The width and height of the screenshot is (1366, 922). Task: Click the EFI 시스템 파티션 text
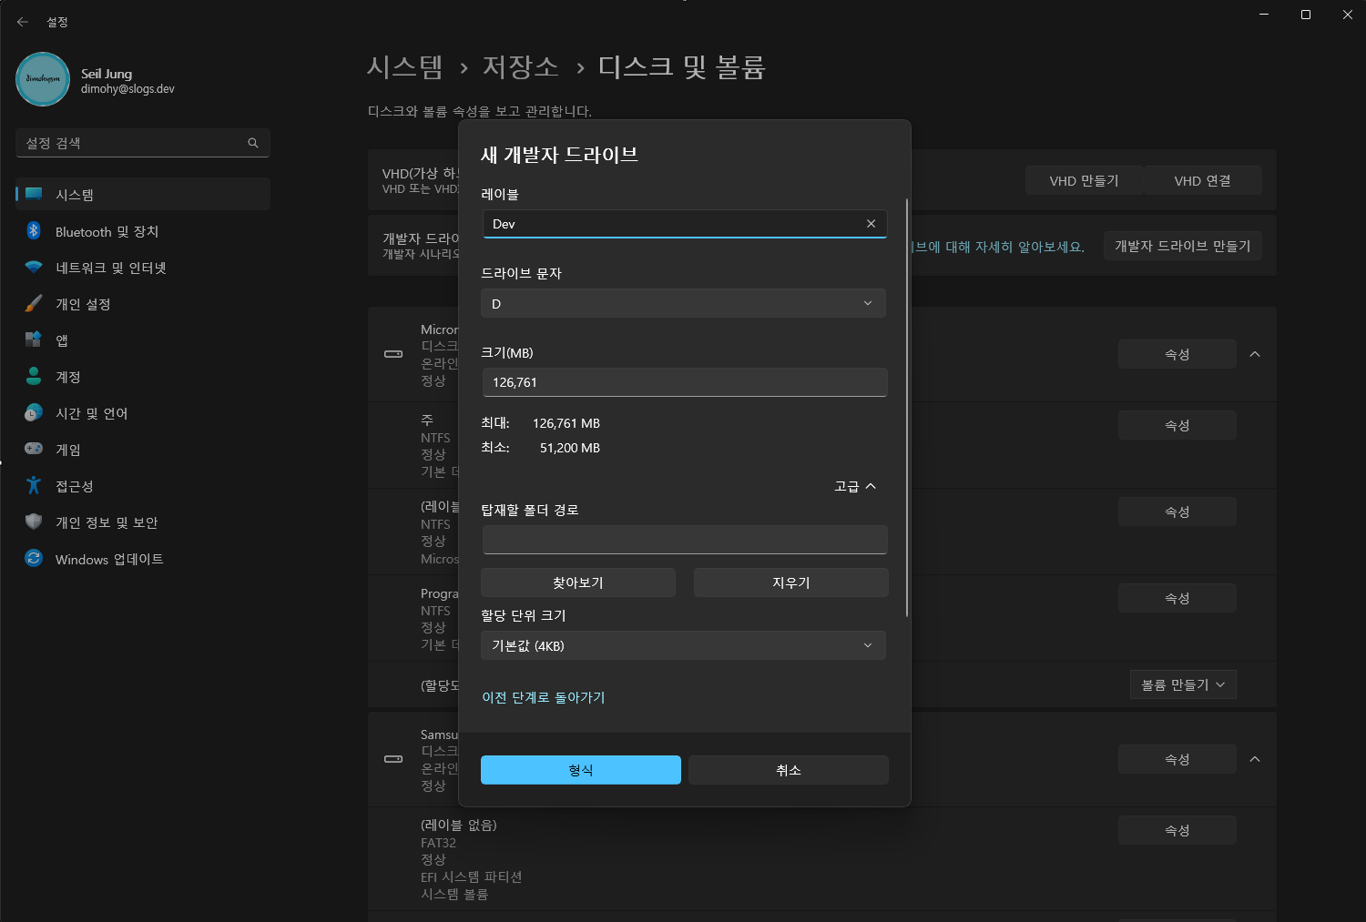tap(472, 876)
